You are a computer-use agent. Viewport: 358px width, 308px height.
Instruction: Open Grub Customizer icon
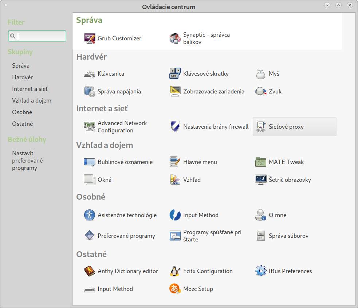pyautogui.click(x=90, y=39)
